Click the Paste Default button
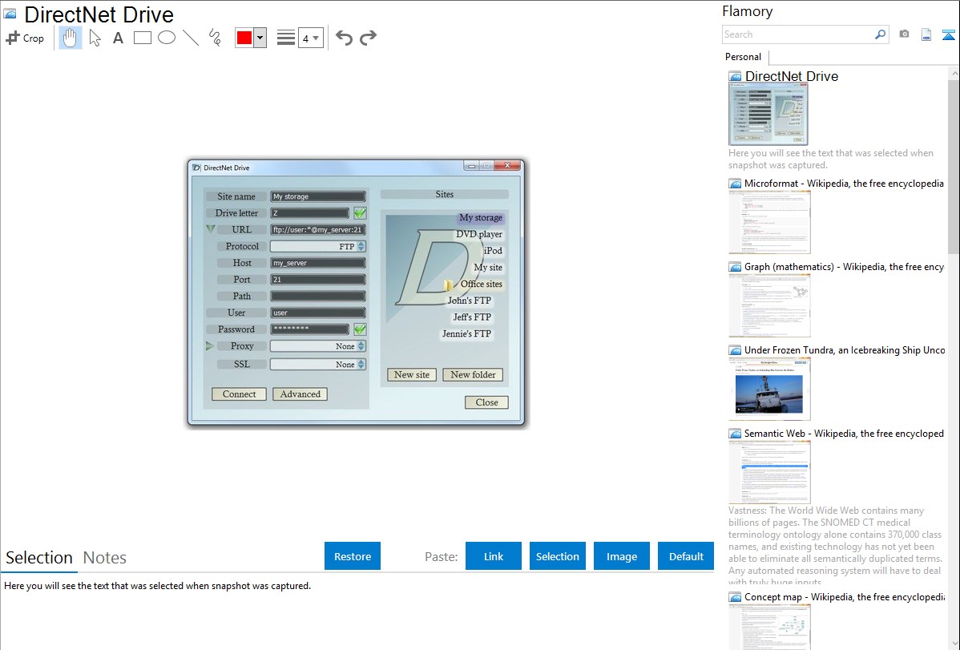This screenshot has height=650, width=960. click(x=686, y=555)
